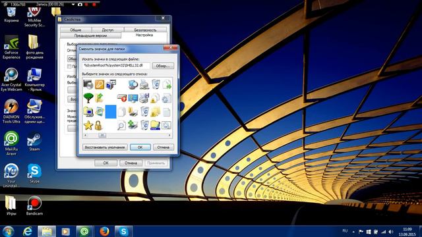This screenshot has height=237, width=422.
Task: Open the Start menu orb
Action: coord(8,231)
